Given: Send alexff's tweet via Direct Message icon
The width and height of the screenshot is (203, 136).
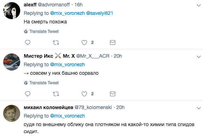Looking at the screenshot, I should tap(113, 42).
